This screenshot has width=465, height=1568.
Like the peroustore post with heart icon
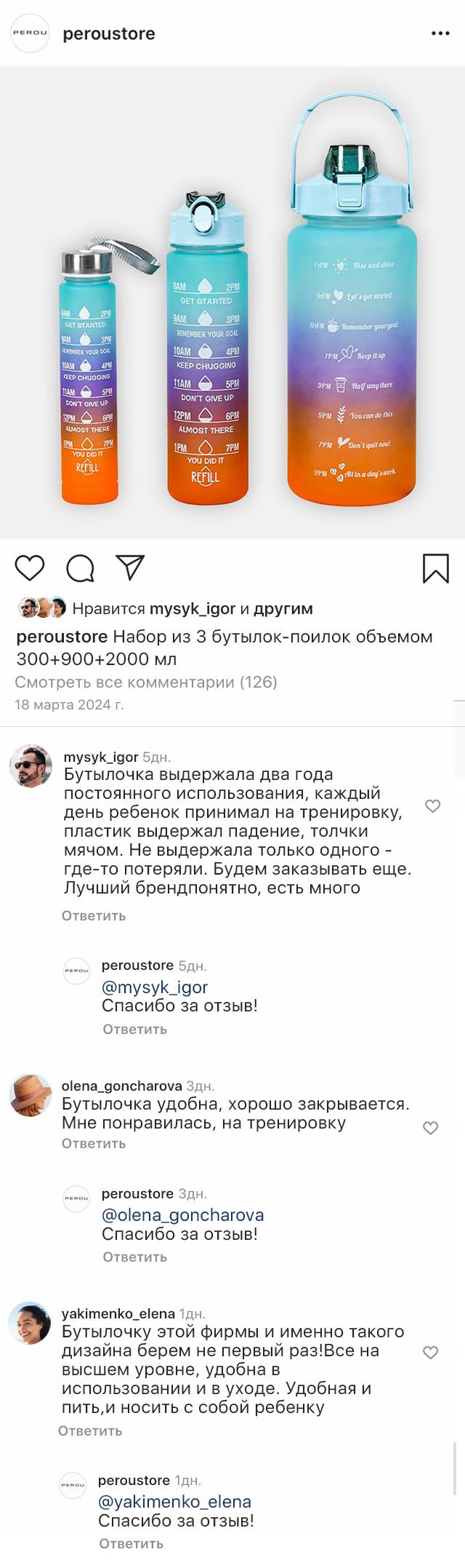click(x=30, y=568)
